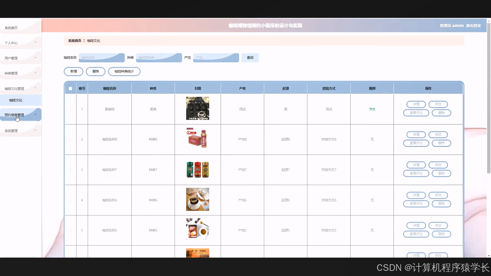Image resolution: width=491 pixels, height=276 pixels.
Task: Click 查看评论 for 咖啡名称6 row
Action: tap(416, 204)
